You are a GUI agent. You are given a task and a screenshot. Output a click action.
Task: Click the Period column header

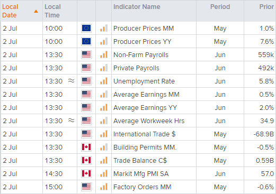pos(220,7)
